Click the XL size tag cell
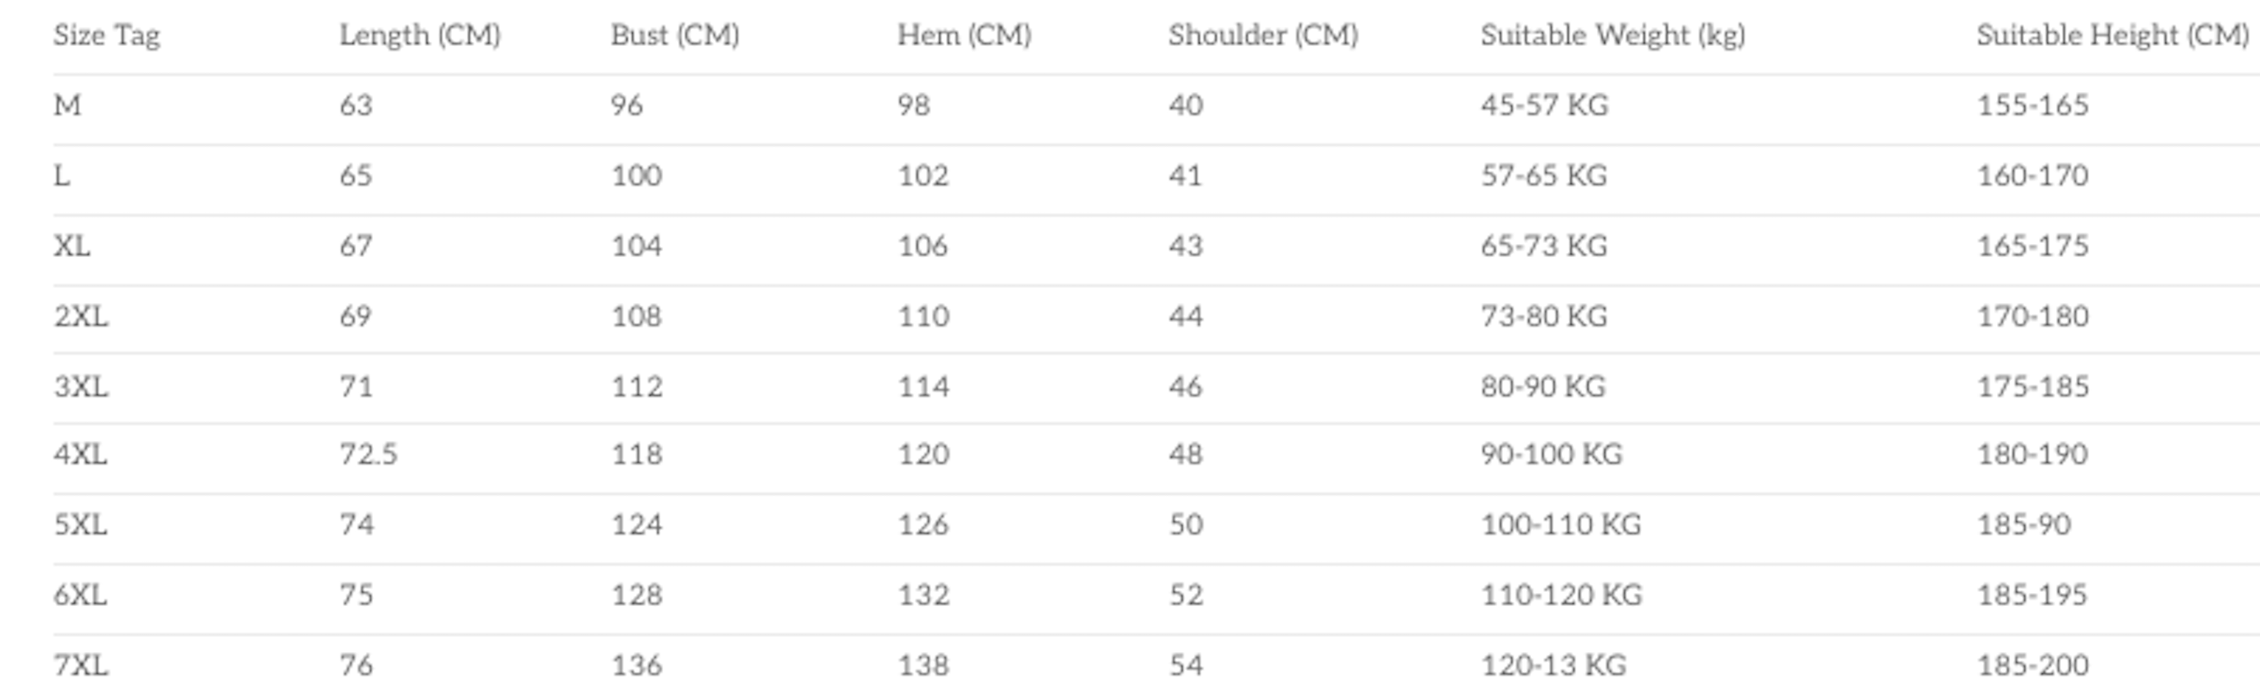The height and width of the screenshot is (698, 2260). pyautogui.click(x=72, y=246)
